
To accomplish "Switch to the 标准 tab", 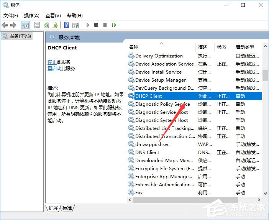I will [67, 208].
